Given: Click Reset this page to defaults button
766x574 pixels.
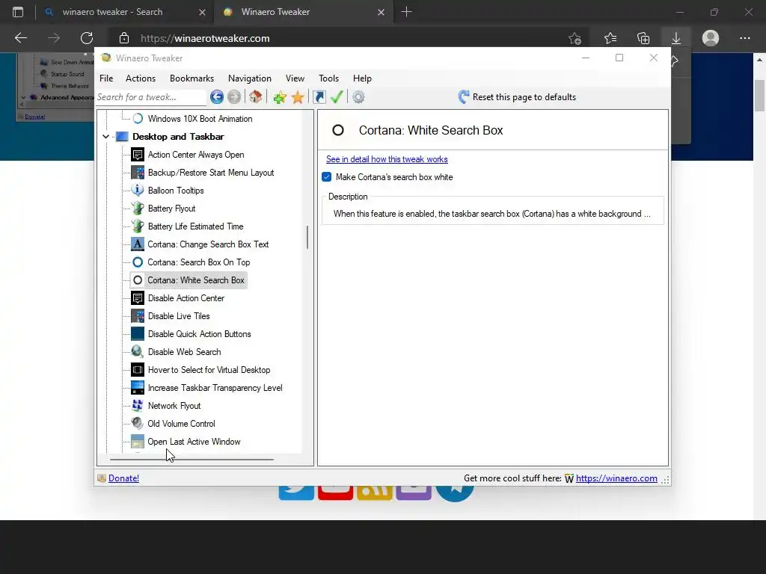Looking at the screenshot, I should 518,96.
